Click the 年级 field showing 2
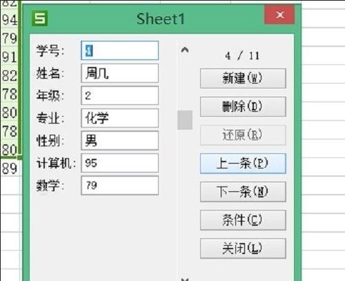The width and height of the screenshot is (345, 281). (x=120, y=95)
